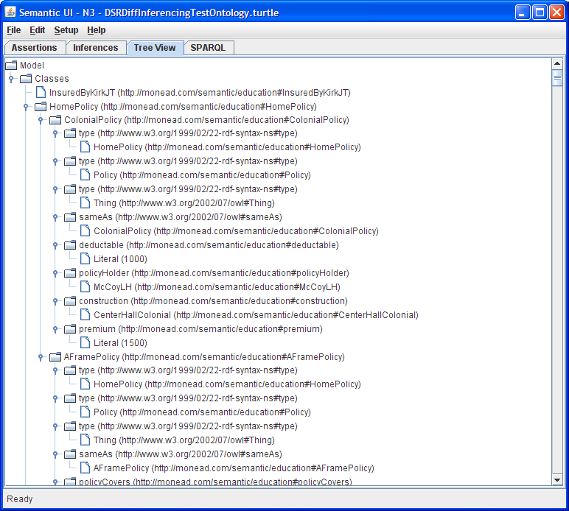
Task: Click the CenterHallColonial document icon
Action: (85, 314)
